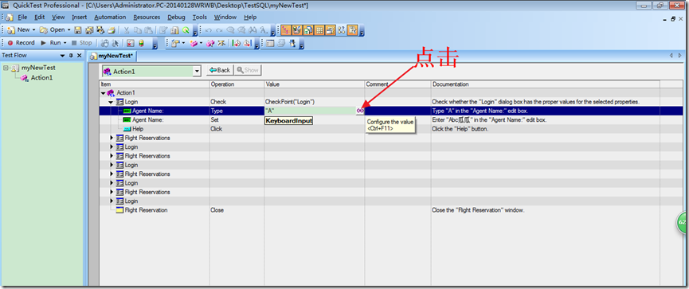Click the Paste clipboard icon

pos(148,30)
